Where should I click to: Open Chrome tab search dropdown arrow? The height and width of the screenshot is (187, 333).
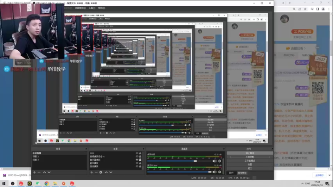[305, 3]
